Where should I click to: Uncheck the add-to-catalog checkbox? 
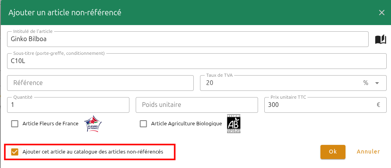[x=15, y=152]
